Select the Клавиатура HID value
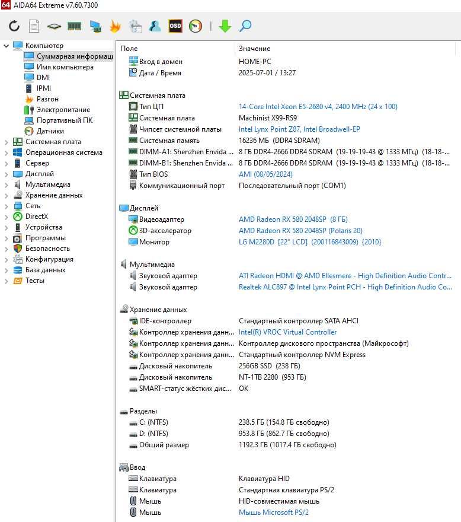This screenshot has height=522, width=461. [x=264, y=478]
